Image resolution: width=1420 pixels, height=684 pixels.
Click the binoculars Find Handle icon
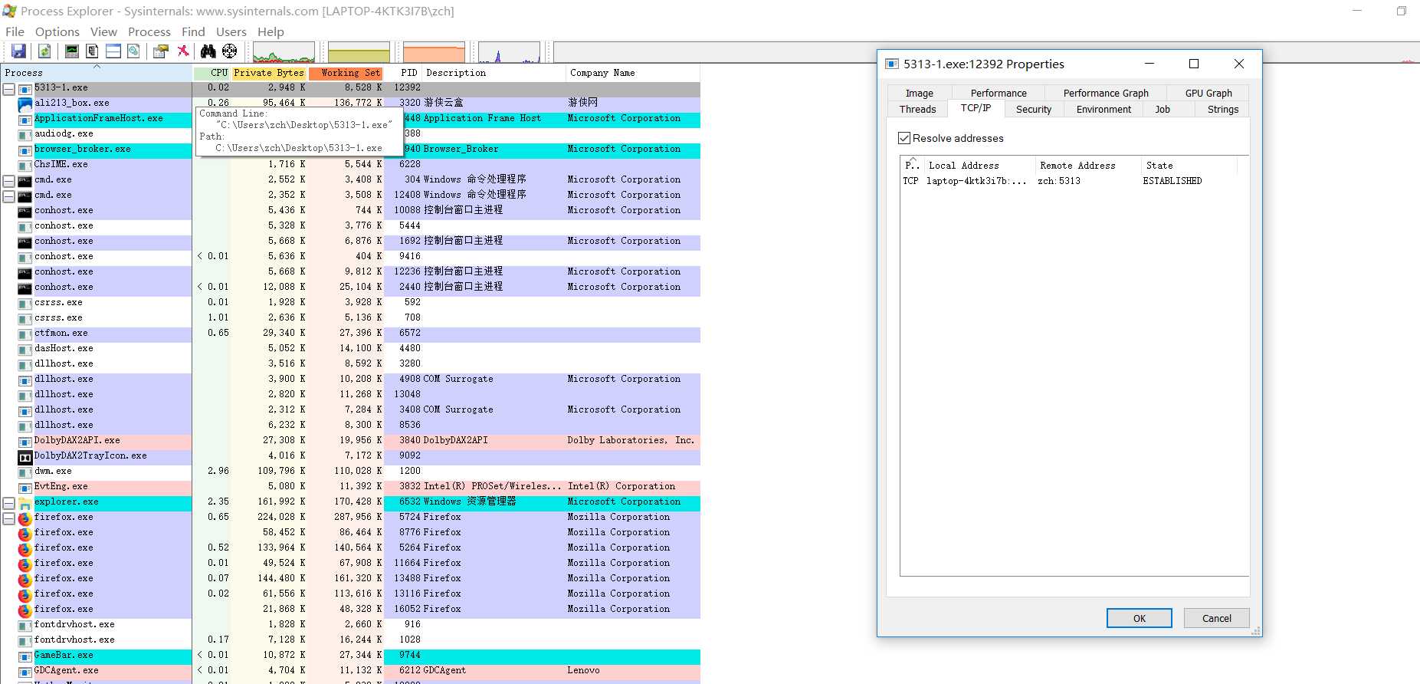(x=208, y=51)
